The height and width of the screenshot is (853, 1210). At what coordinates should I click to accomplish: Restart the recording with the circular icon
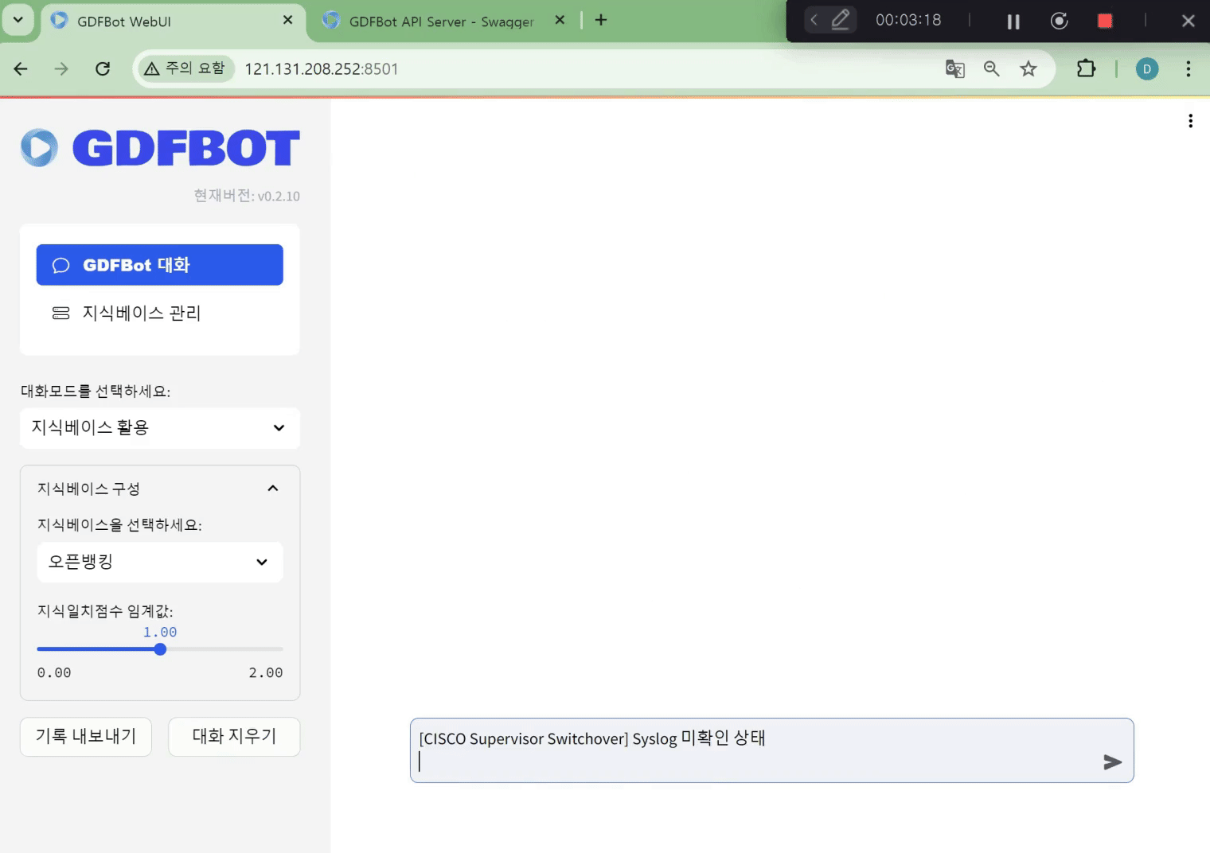[1060, 21]
